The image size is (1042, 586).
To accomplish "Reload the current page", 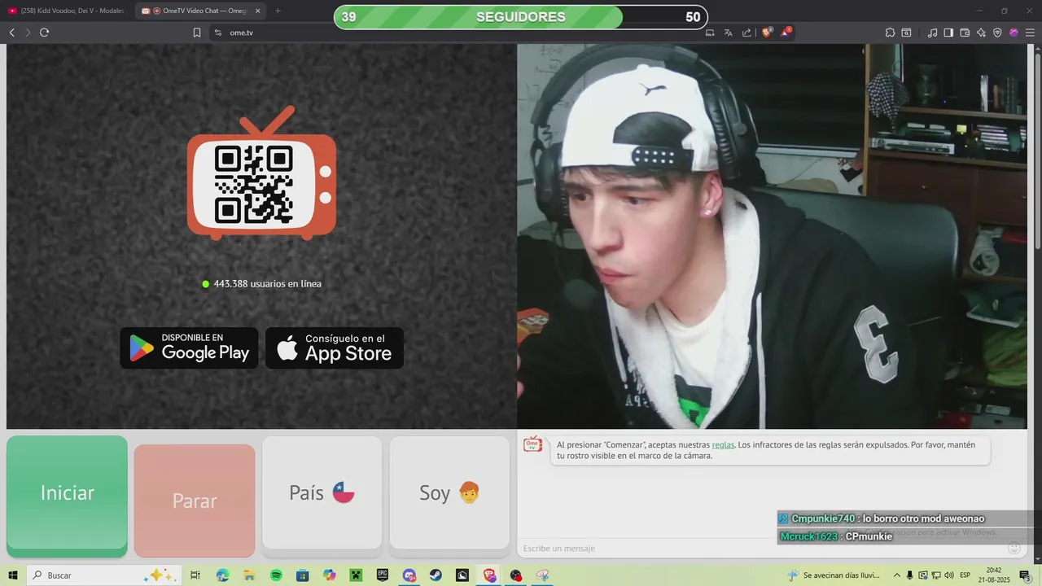I will (x=44, y=33).
